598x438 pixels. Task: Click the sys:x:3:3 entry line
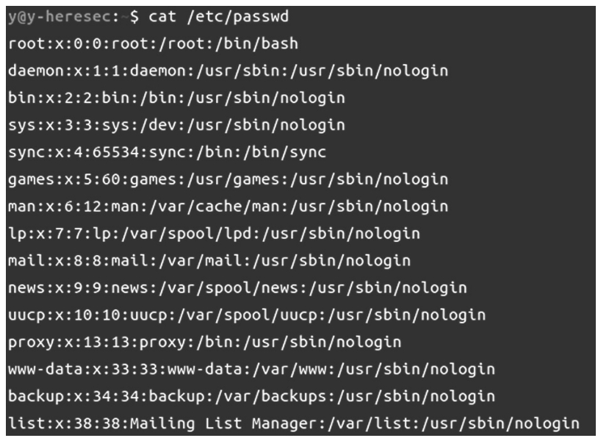pos(176,125)
